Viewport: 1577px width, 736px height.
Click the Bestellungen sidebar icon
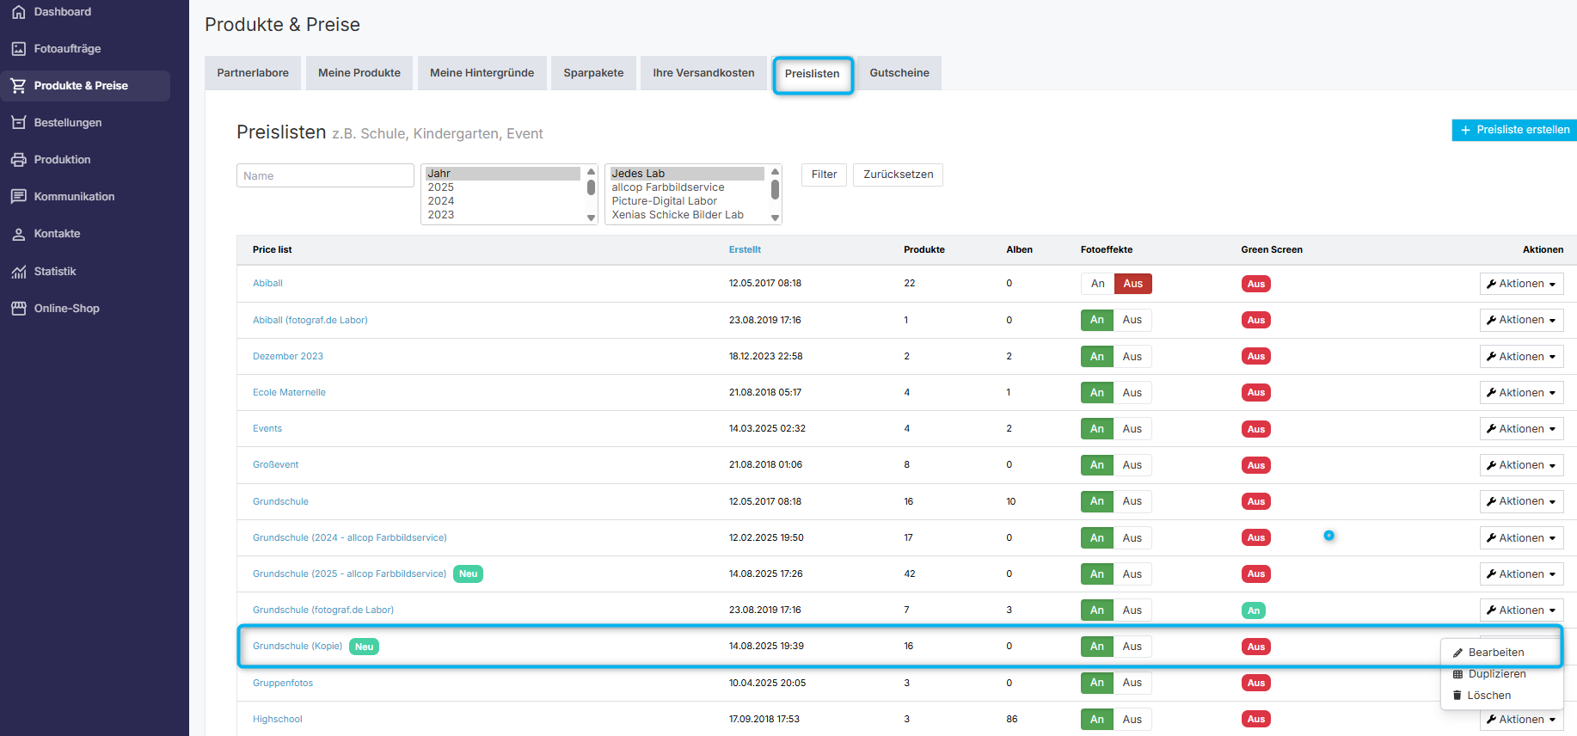click(x=18, y=123)
